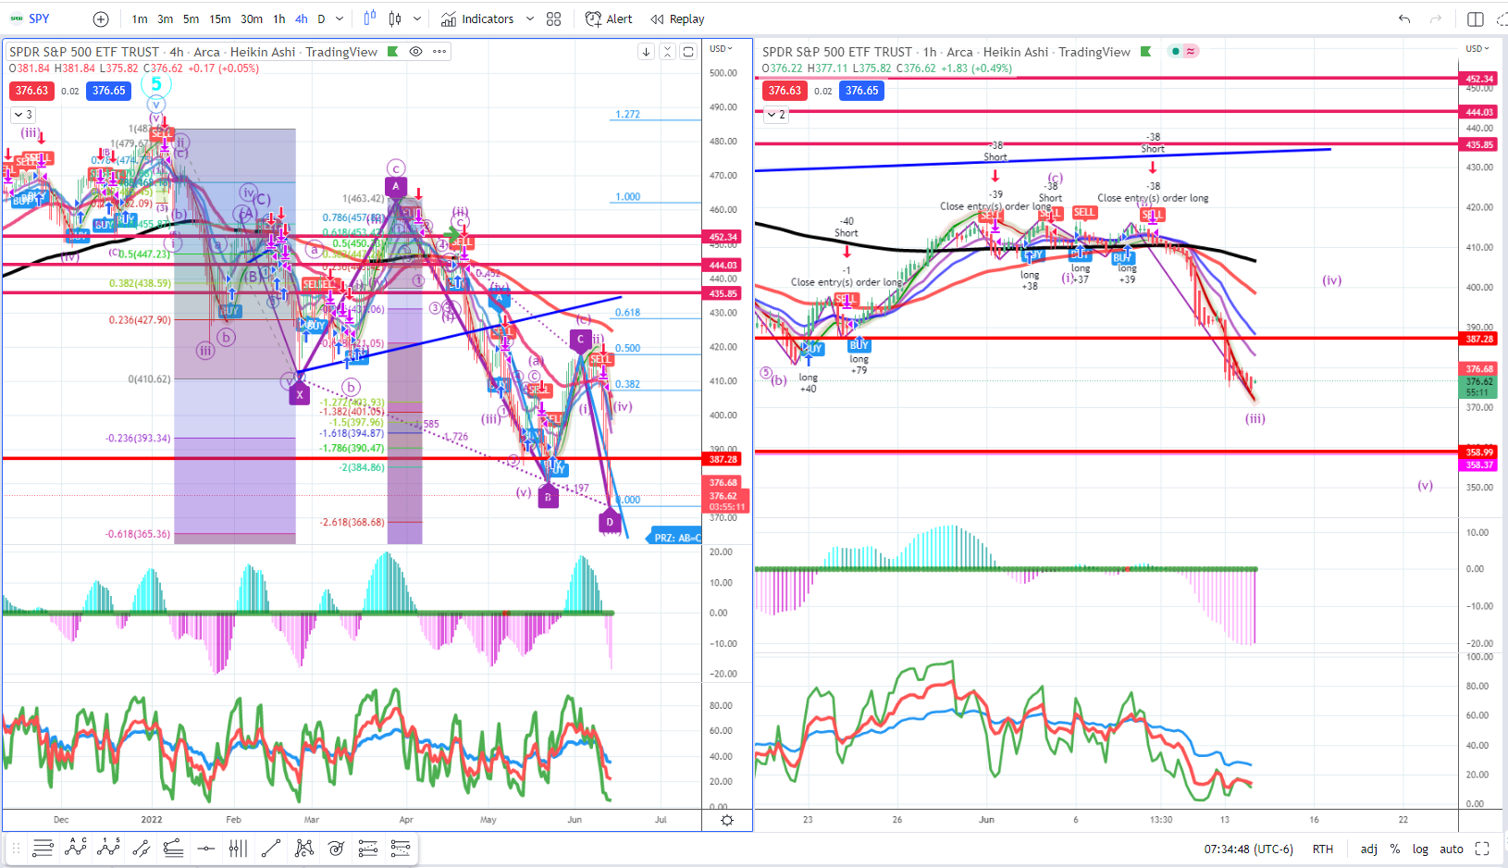The height and width of the screenshot is (868, 1508).
Task: Select the bar chart style icon
Action: tap(369, 19)
